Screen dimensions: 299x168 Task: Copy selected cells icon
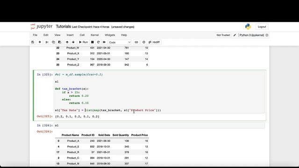pyautogui.click(x=53, y=42)
